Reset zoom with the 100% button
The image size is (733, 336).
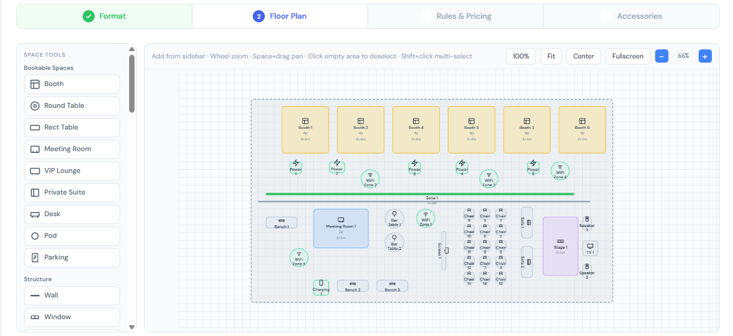pos(521,56)
